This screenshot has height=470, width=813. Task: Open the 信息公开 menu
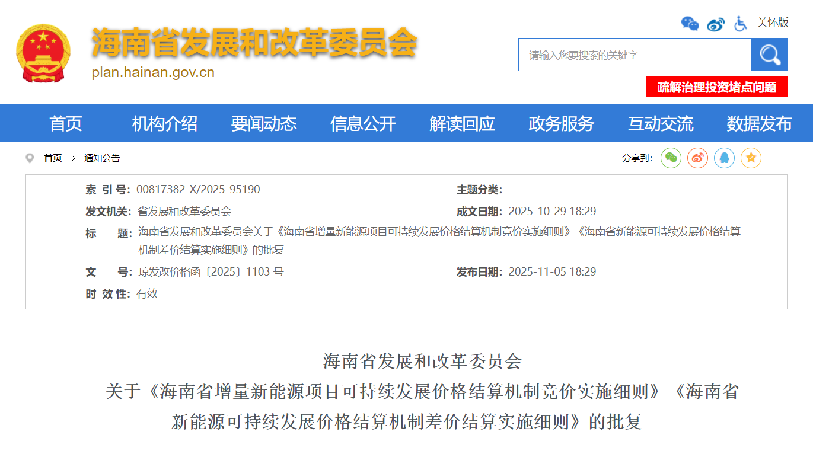363,124
